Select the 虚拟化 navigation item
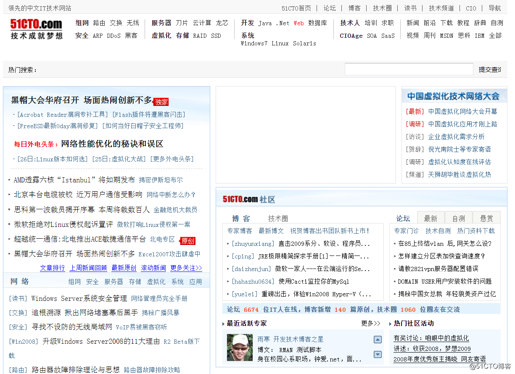The height and width of the screenshot is (374, 515). (x=161, y=35)
